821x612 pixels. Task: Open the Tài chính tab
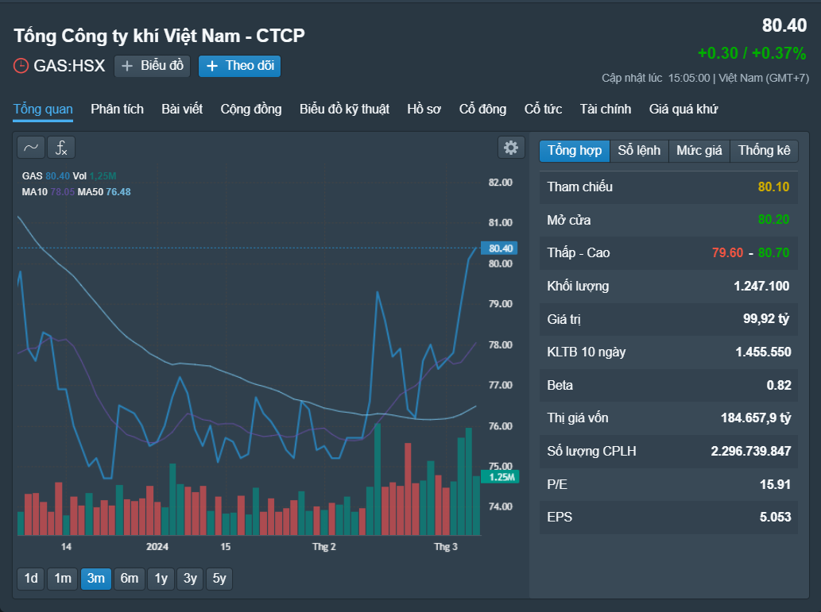606,109
